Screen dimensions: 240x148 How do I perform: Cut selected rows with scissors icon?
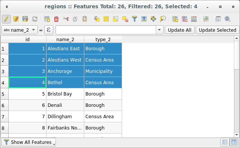(66, 19)
